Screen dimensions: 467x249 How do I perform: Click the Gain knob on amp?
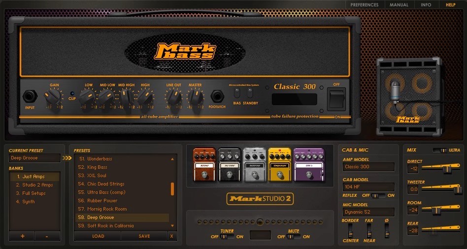point(53,96)
